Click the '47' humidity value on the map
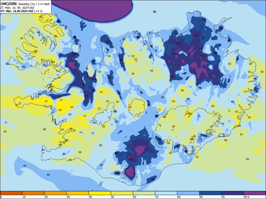The height and width of the screenshot is (199, 266). 101,92
